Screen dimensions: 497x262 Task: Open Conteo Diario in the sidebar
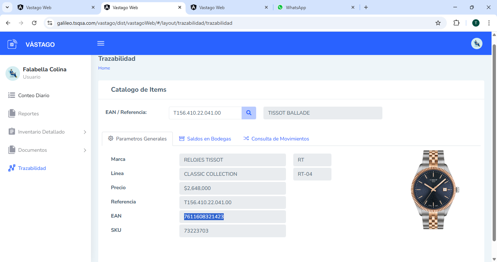33,95
